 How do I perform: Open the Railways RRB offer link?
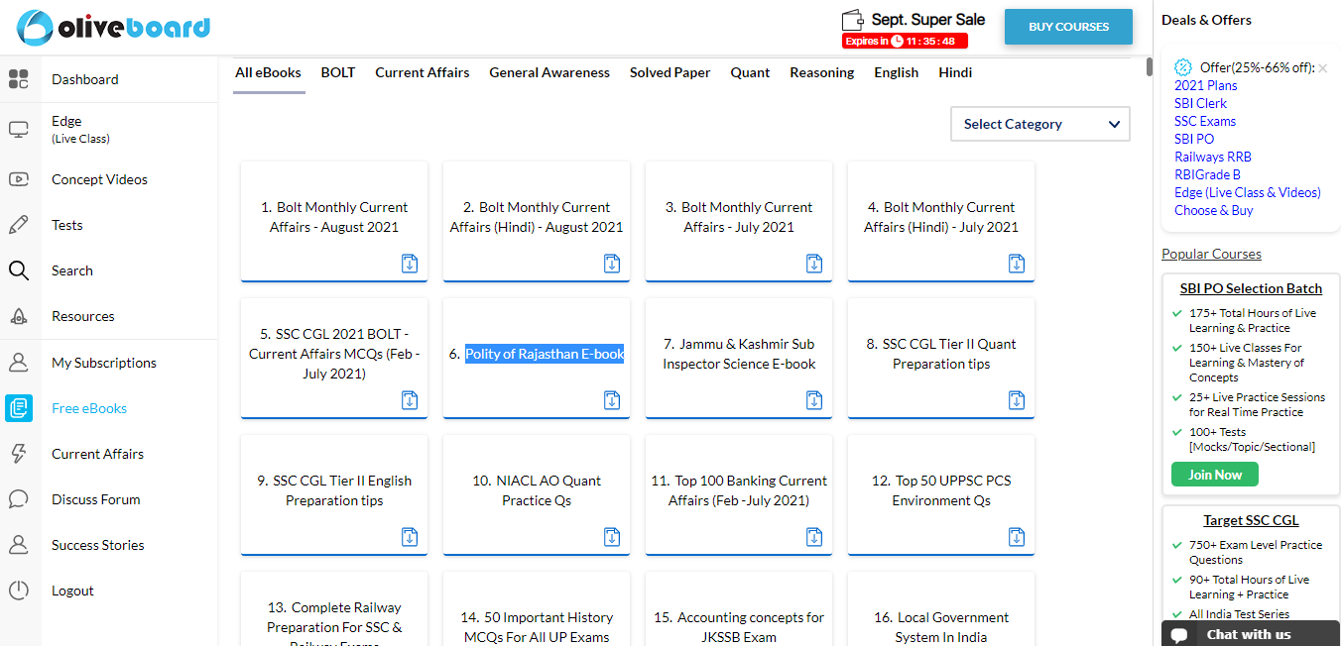click(x=1213, y=157)
